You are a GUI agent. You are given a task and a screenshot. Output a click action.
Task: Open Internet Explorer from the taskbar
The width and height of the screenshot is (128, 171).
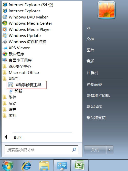point(26,165)
